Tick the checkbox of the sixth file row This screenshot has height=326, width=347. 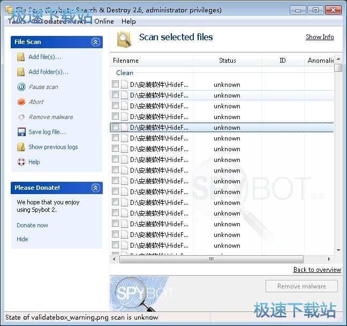[115, 138]
